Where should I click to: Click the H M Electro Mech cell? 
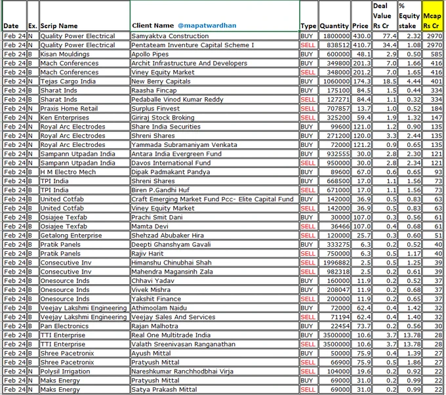point(85,172)
